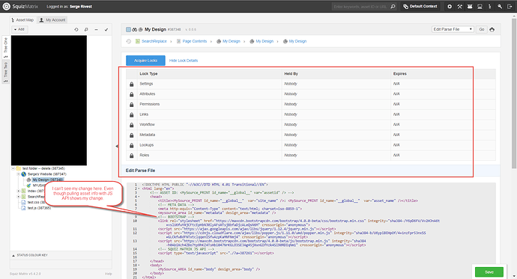This screenshot has height=279, width=517.
Task: Fold code at line 2 html tag
Action: tap(139, 188)
